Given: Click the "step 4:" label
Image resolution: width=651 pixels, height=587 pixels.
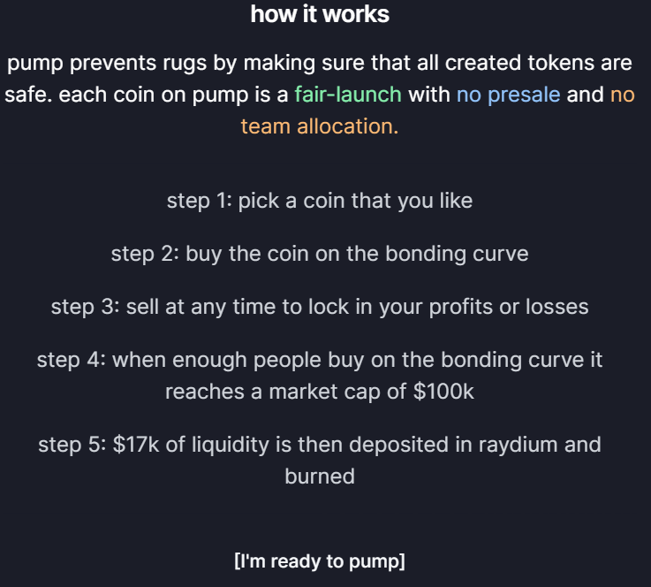Looking at the screenshot, I should 72,360.
